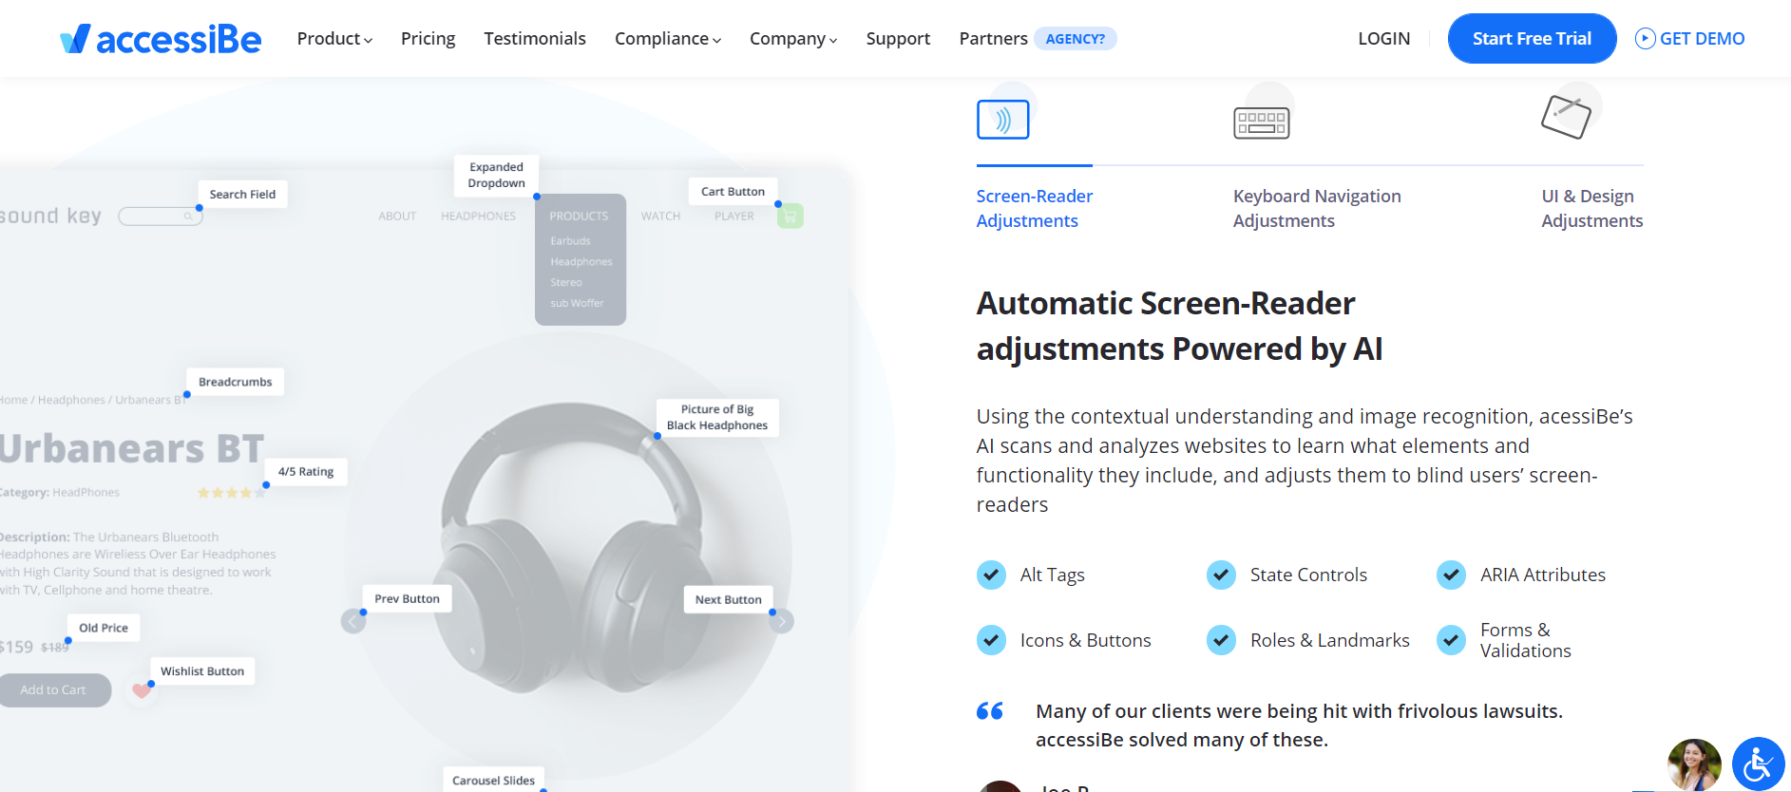Click the Icons & Buttons checkmark icon
This screenshot has width=1791, height=792.
tap(991, 640)
